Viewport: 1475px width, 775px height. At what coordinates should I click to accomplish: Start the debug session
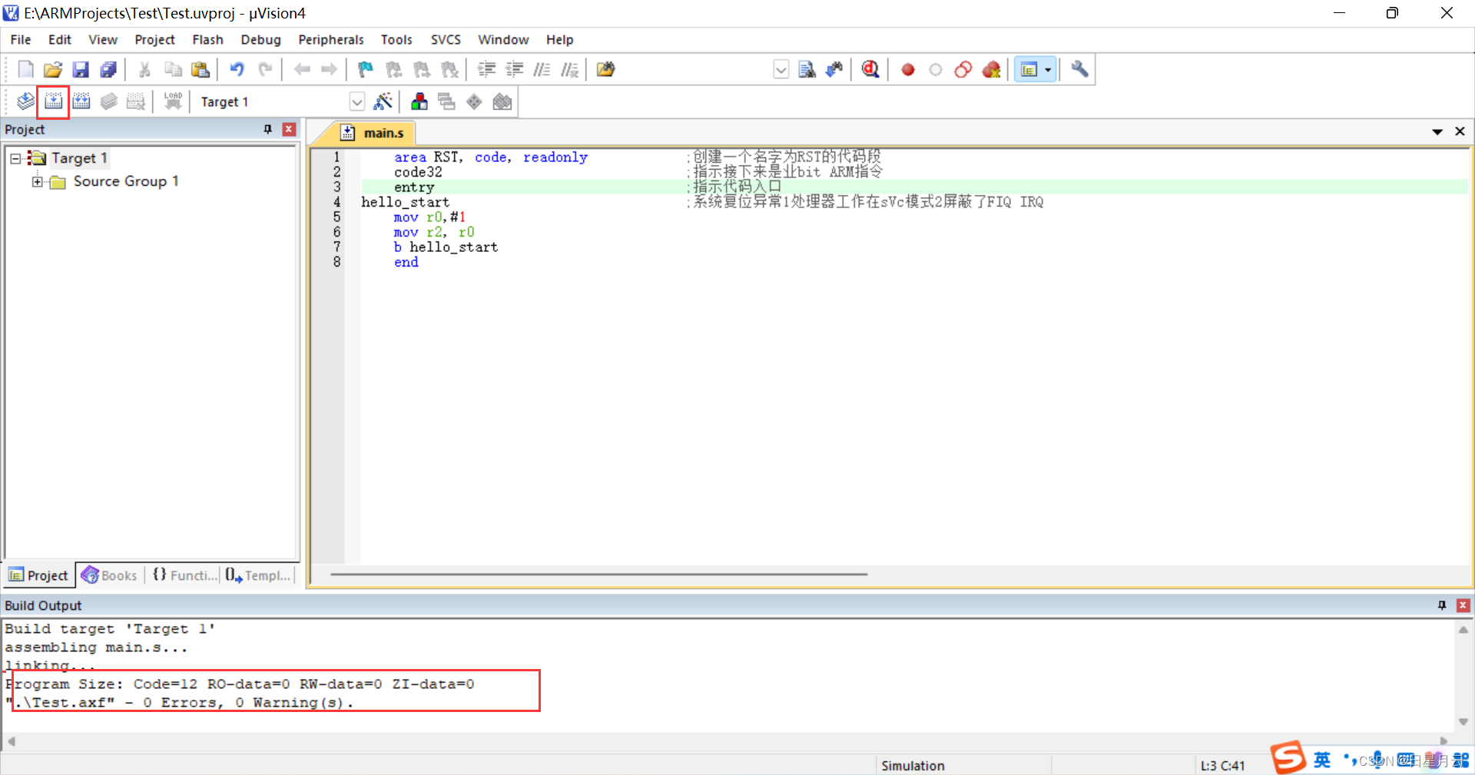pos(870,70)
